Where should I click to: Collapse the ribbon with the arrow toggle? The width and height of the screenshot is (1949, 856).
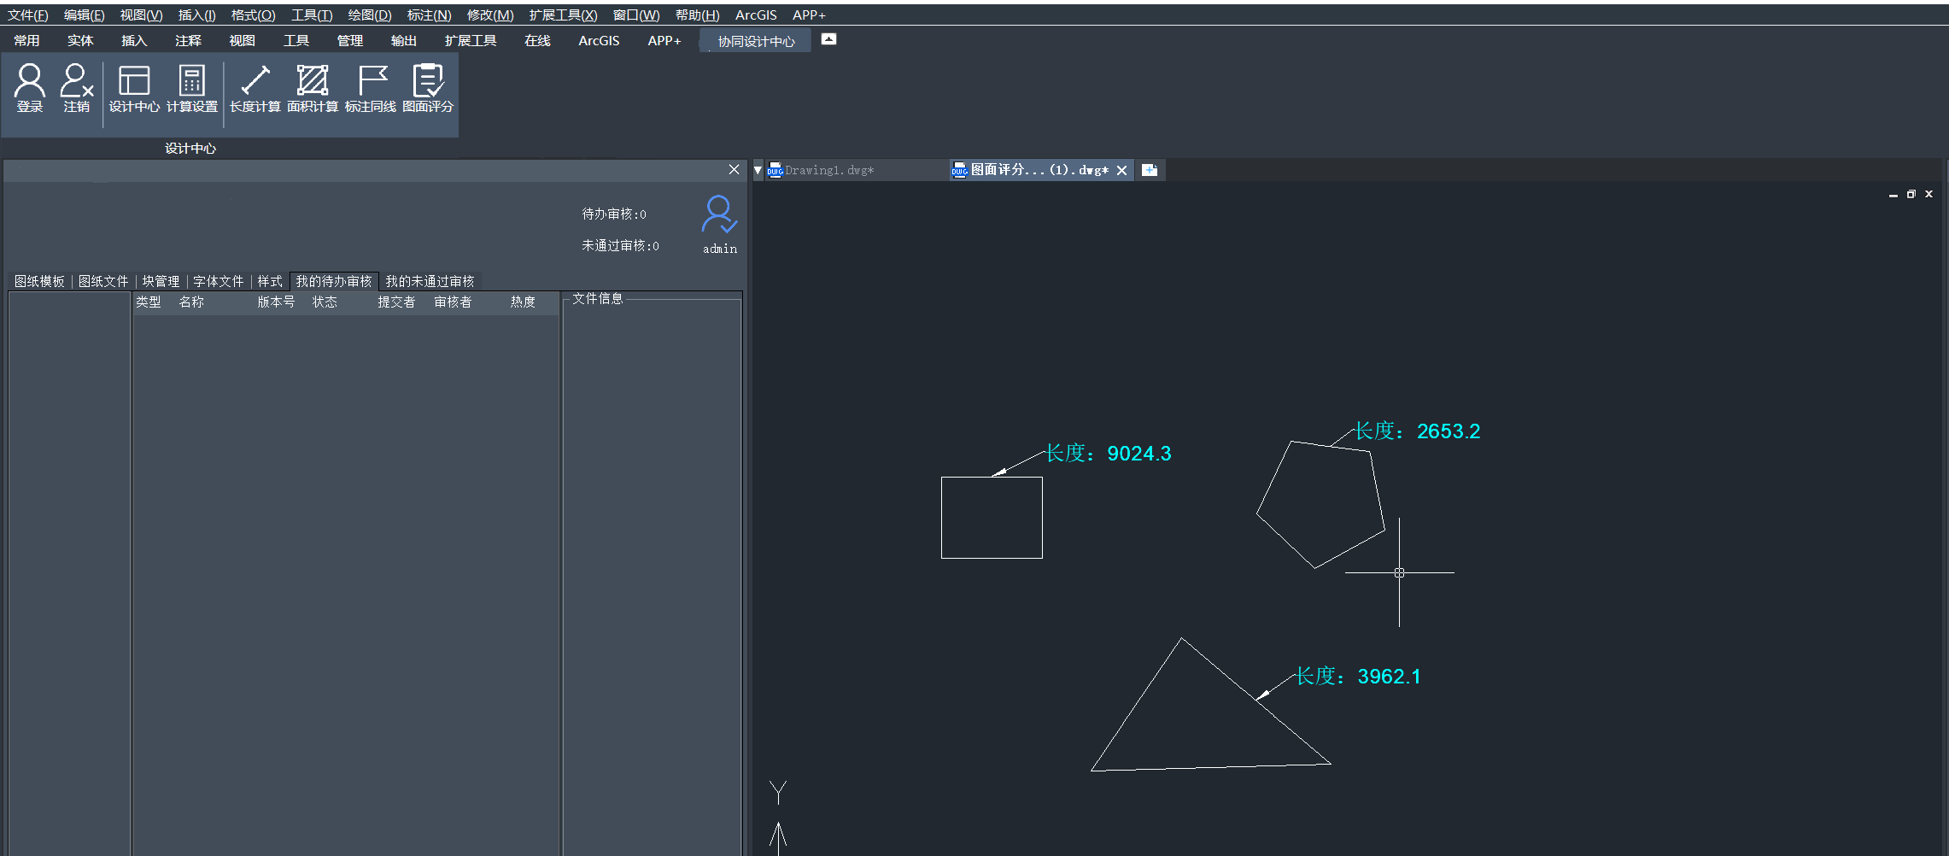click(828, 39)
